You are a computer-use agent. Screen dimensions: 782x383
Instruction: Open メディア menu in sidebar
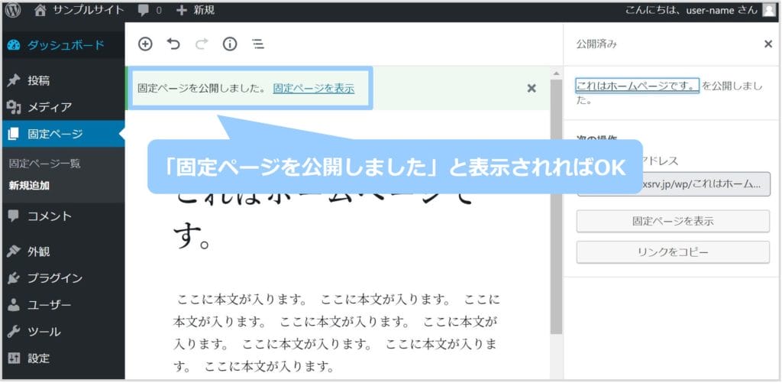[63, 107]
